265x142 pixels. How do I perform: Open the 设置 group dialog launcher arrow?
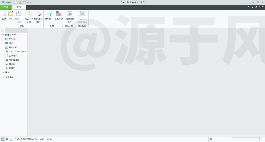(x=62, y=26)
